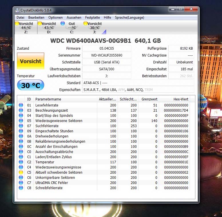This screenshot has height=217, width=222.
Task: Open the Sprache(Language) menu
Action: (x=129, y=18)
